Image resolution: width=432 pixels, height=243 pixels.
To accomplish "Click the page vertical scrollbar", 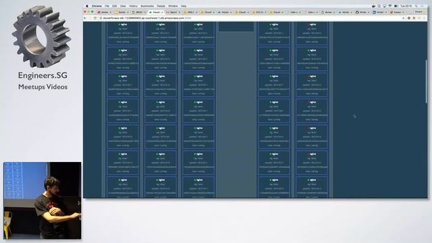I will [x=426, y=82].
